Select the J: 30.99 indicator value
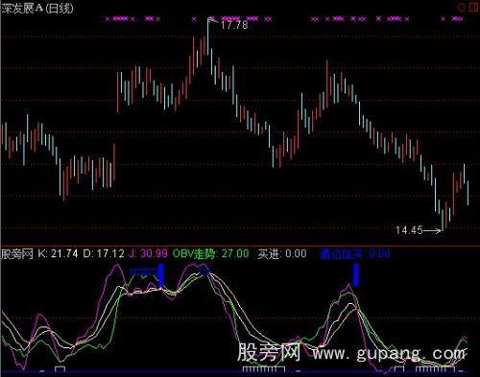The image size is (480, 377). pyautogui.click(x=148, y=254)
